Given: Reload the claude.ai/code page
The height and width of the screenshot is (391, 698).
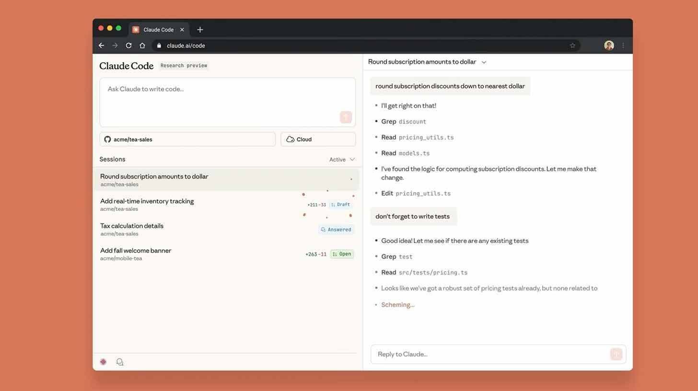Looking at the screenshot, I should pos(128,46).
